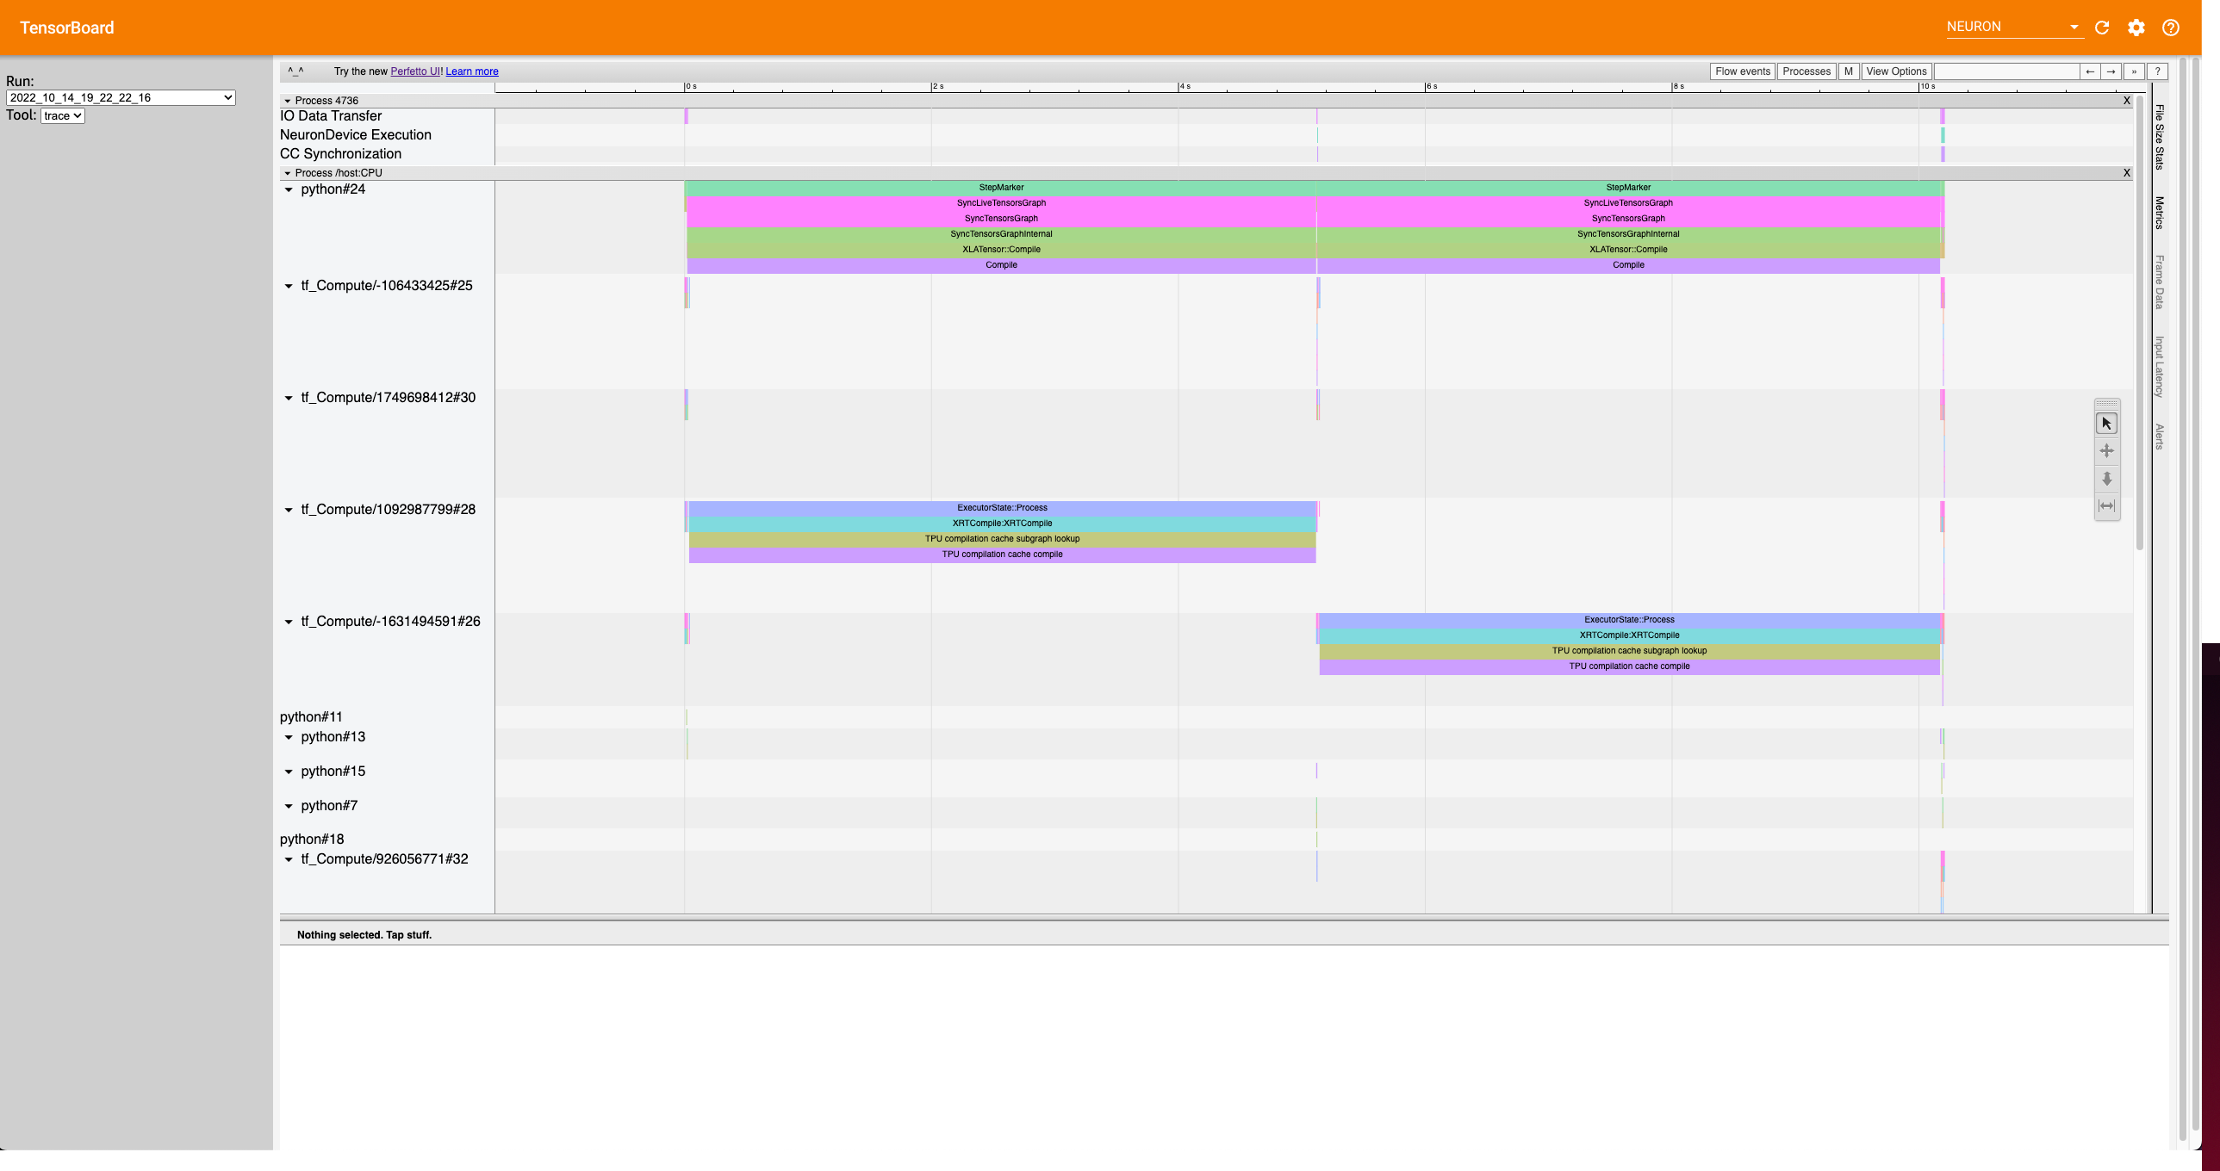Click the help question mark in trace toolbar
2220x1171 pixels.
(2157, 71)
